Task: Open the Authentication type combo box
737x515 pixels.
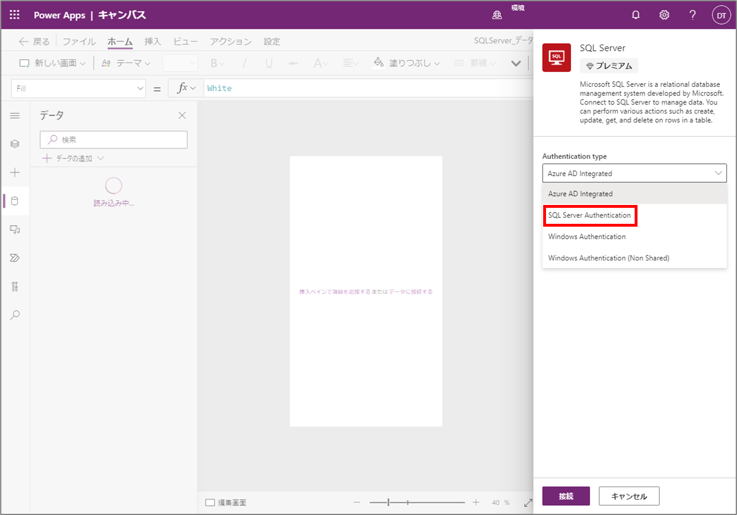Action: 635,173
